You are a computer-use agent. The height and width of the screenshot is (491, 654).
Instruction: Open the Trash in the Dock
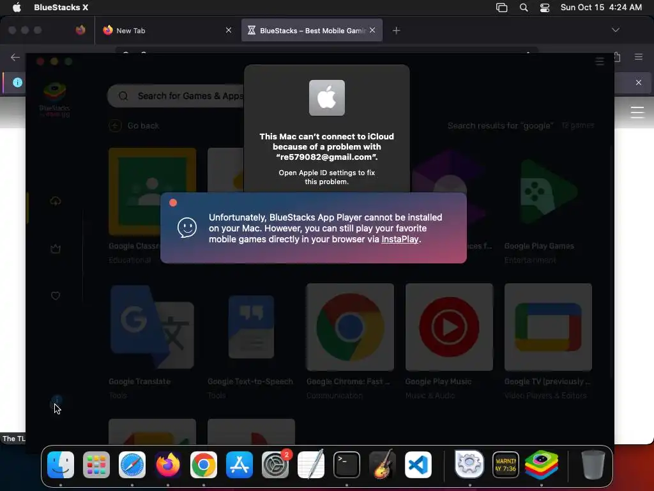(x=593, y=465)
